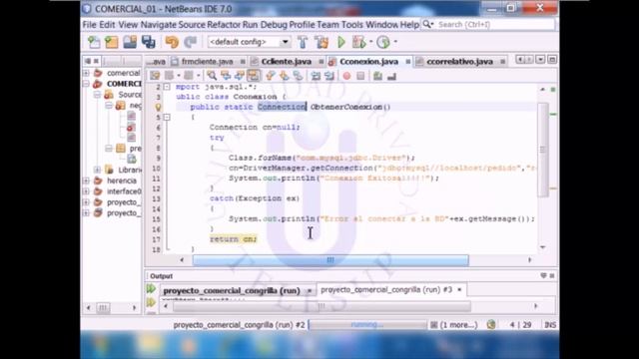Collapse the import fold at line 2
Viewport: 639px width, 359px height.
pyautogui.click(x=167, y=87)
